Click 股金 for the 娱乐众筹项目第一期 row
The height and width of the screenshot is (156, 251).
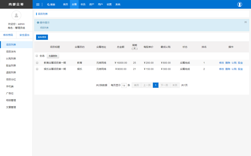(x=240, y=69)
